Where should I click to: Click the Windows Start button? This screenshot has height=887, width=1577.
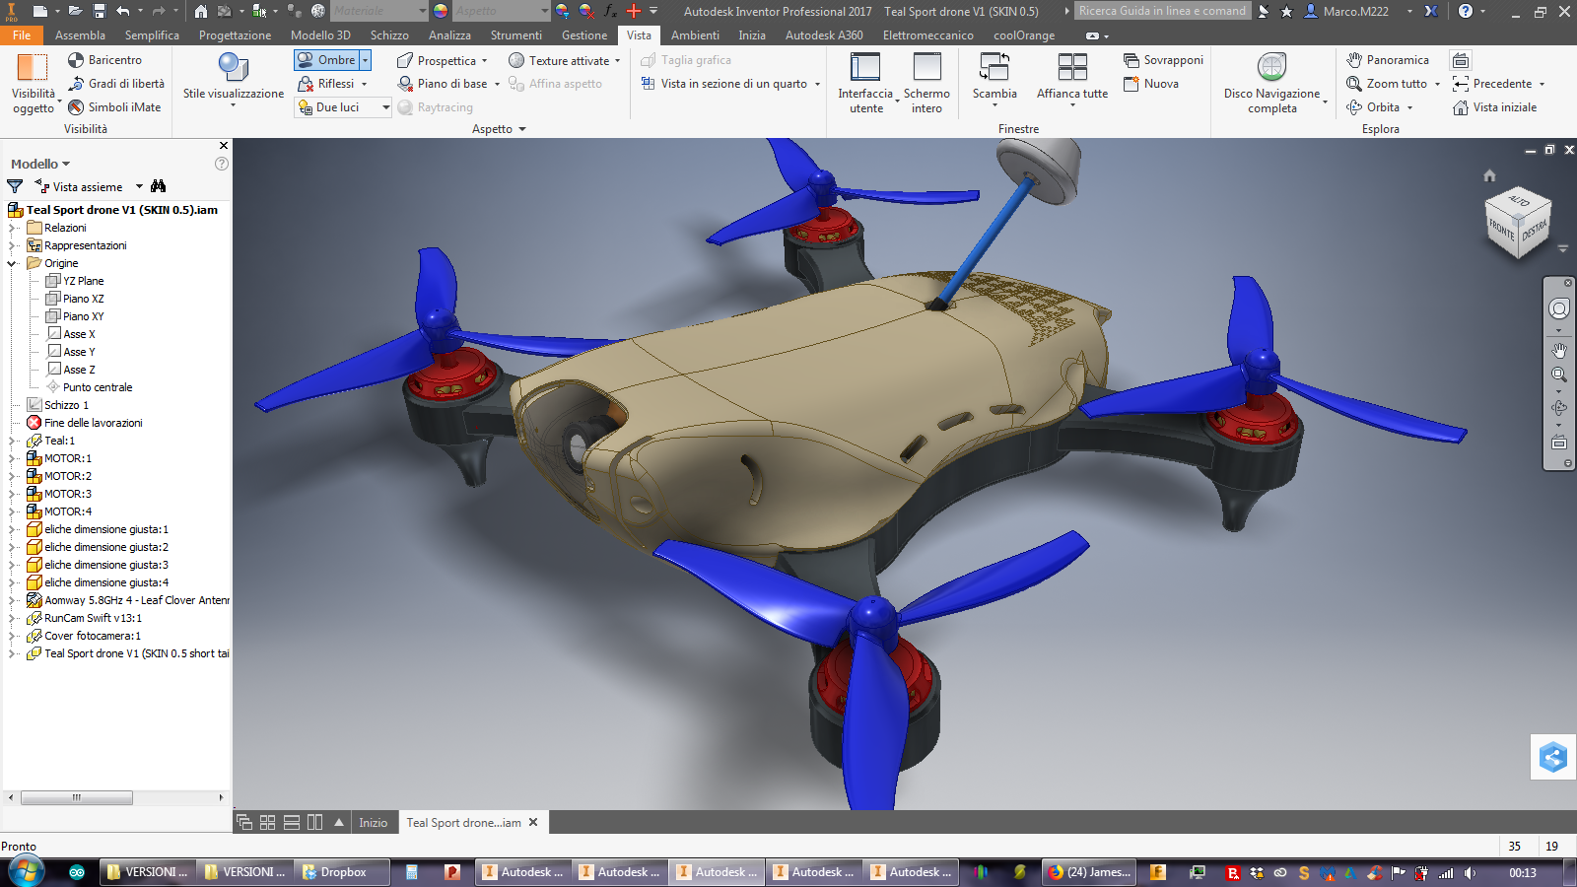point(26,872)
